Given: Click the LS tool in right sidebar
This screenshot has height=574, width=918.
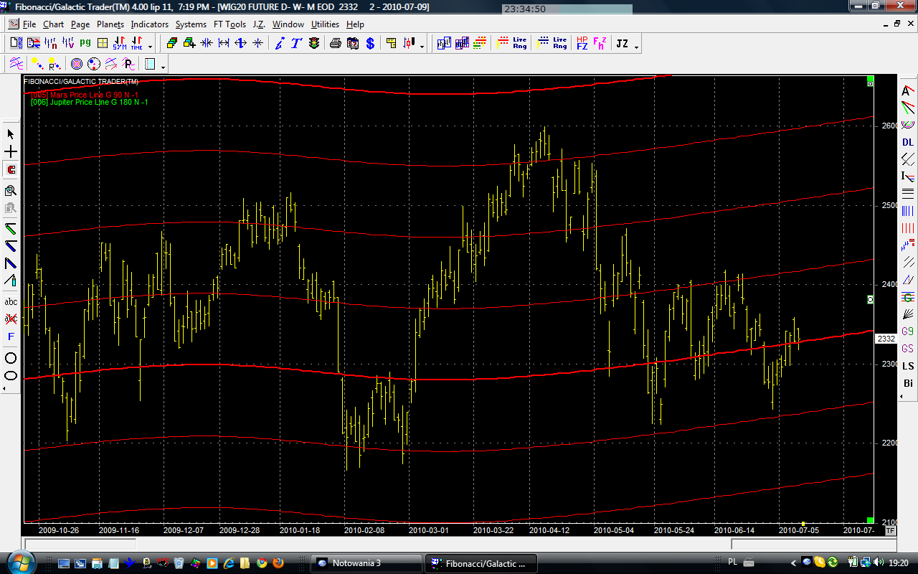Looking at the screenshot, I should click(908, 366).
